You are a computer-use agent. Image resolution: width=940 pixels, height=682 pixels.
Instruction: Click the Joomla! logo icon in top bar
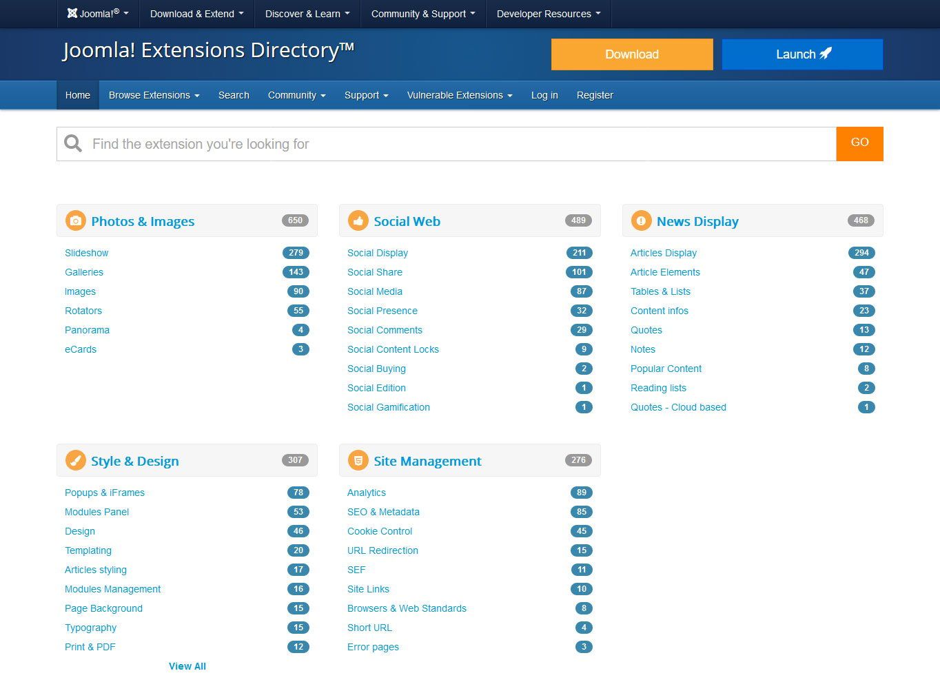pyautogui.click(x=72, y=13)
